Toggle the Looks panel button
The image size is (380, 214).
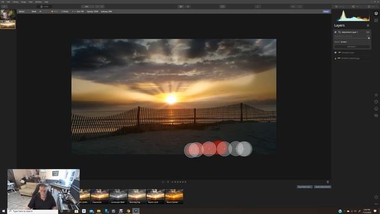(x=45, y=7)
